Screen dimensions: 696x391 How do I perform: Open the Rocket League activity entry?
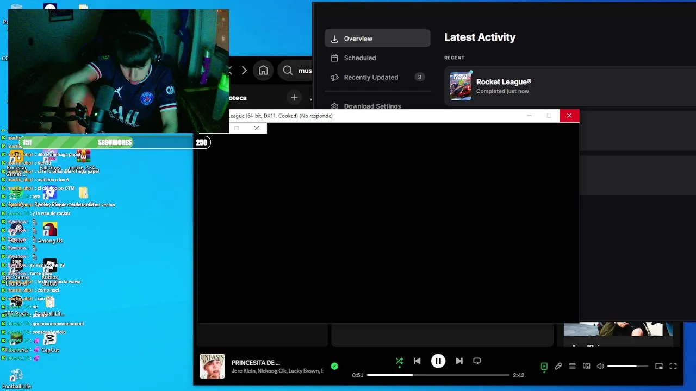(x=570, y=86)
